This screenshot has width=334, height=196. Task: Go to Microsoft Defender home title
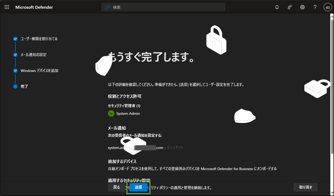[34, 7]
